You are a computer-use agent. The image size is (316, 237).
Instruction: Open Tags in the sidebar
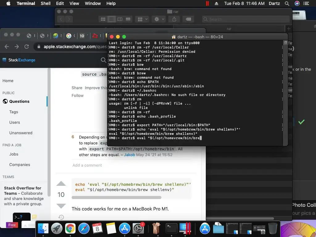click(14, 112)
